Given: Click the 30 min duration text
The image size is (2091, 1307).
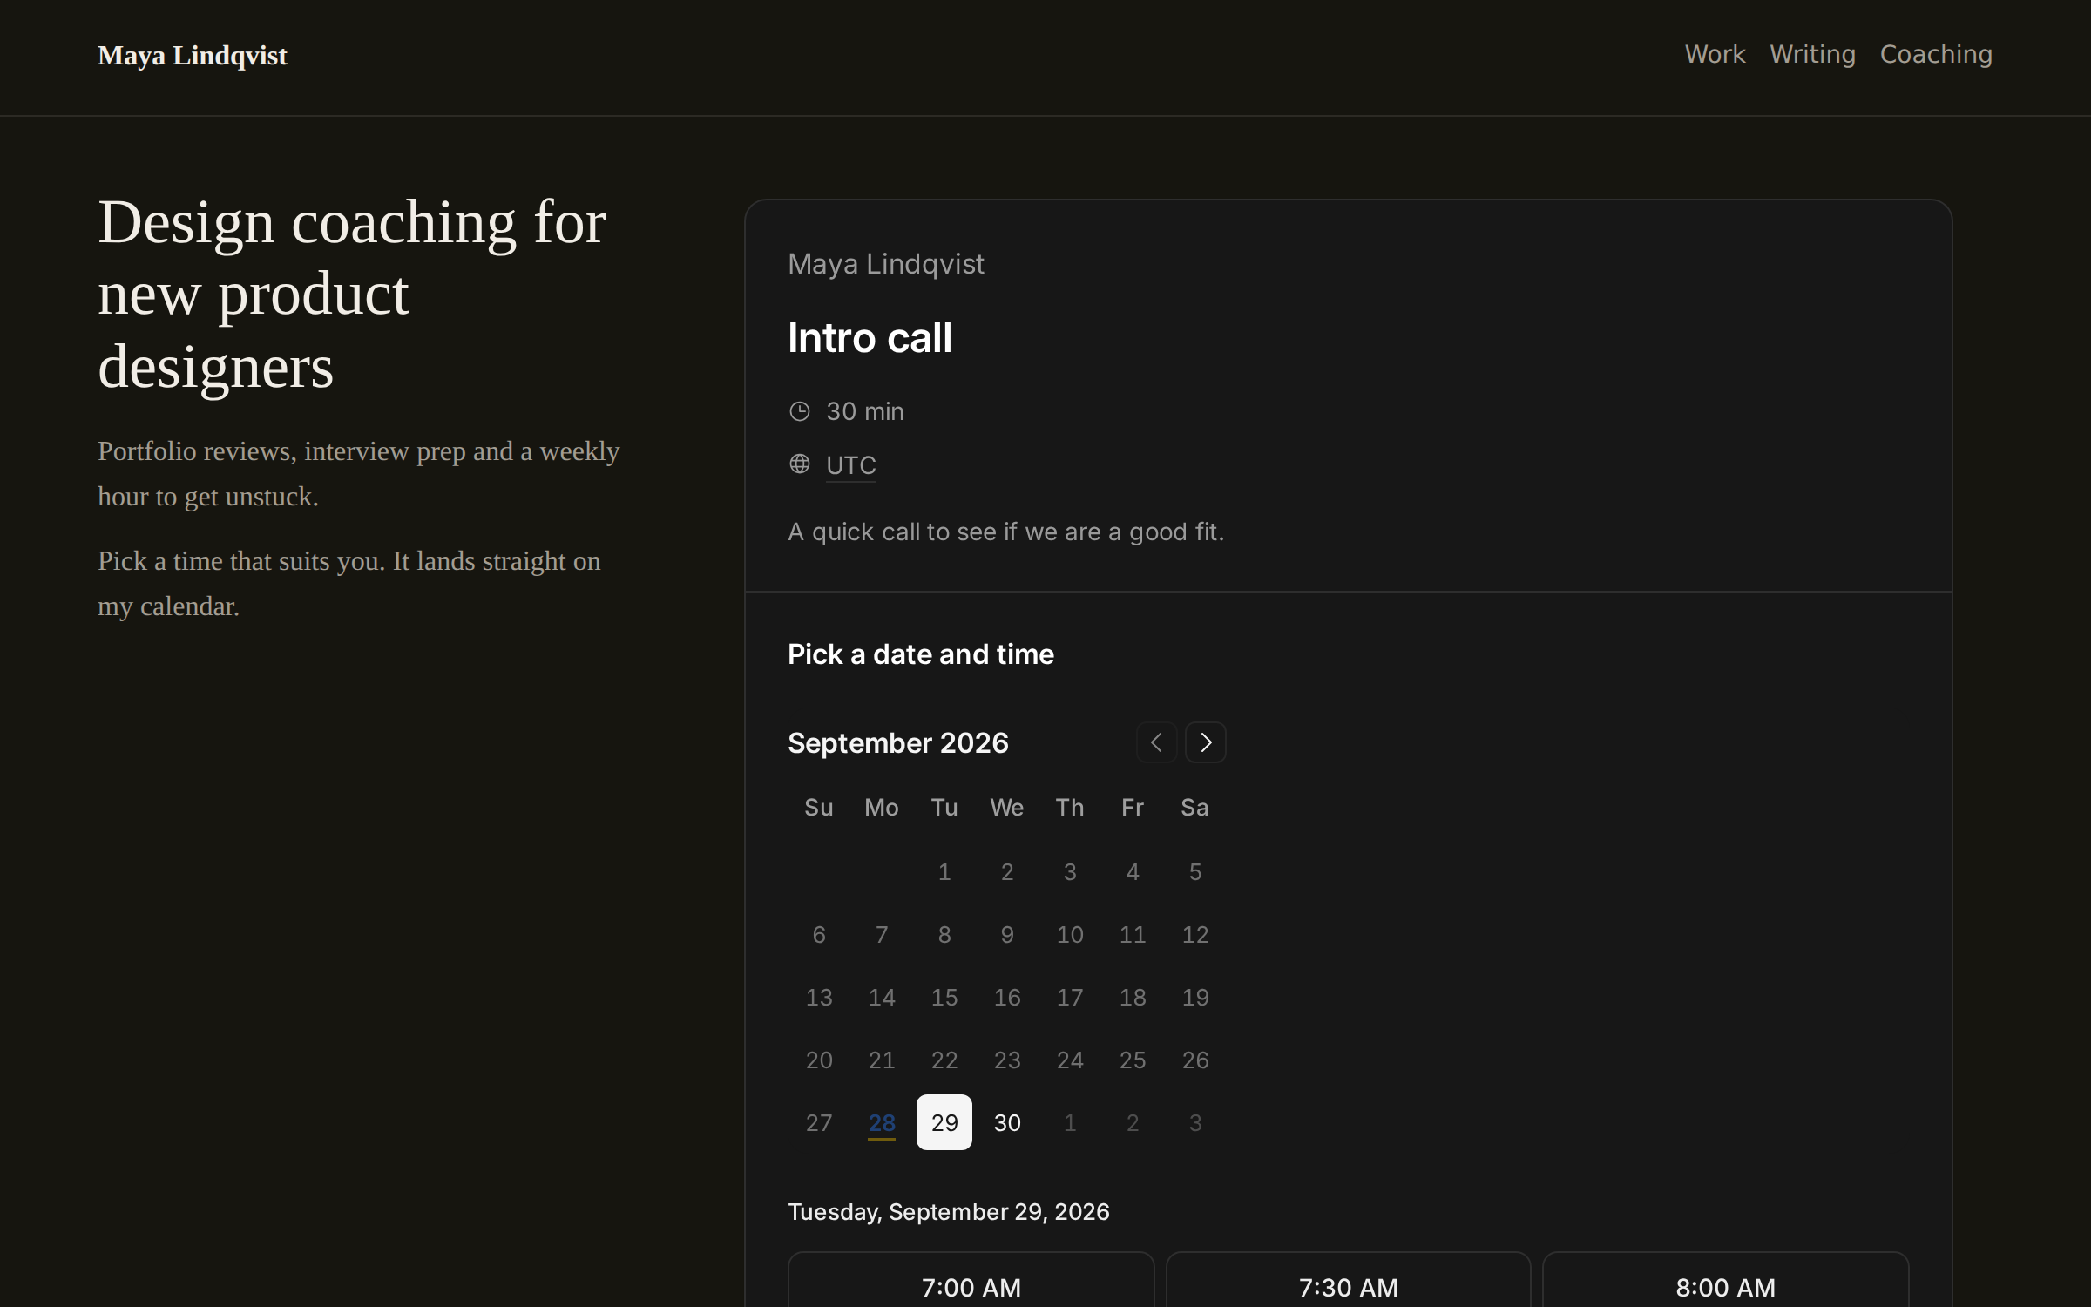Looking at the screenshot, I should coord(865,411).
